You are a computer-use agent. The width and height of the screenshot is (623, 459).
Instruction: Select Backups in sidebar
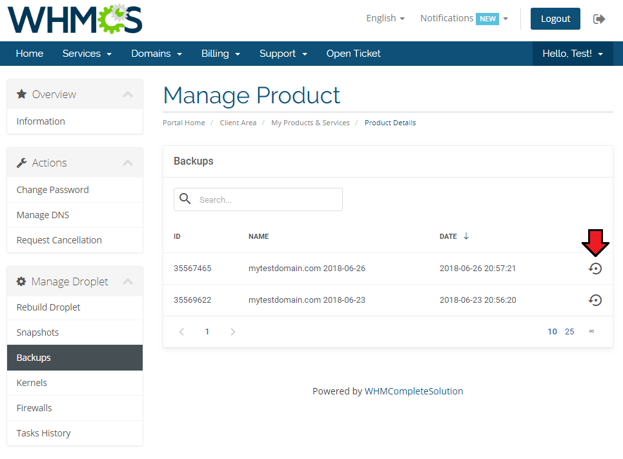click(x=75, y=358)
